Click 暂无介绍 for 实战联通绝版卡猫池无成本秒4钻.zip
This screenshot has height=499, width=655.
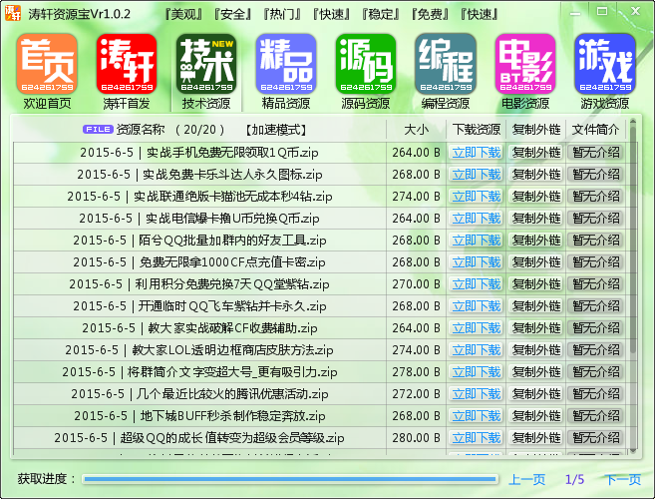click(596, 197)
